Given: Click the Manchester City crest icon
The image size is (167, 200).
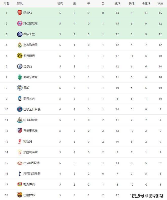Looking at the screenshot, I should (20, 88).
